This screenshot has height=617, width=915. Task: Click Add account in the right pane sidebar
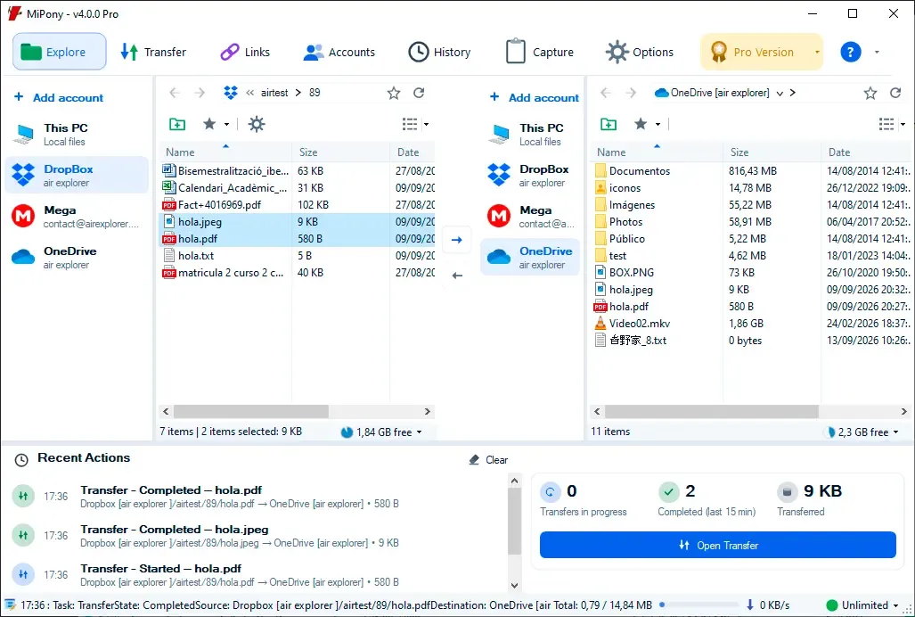click(535, 97)
